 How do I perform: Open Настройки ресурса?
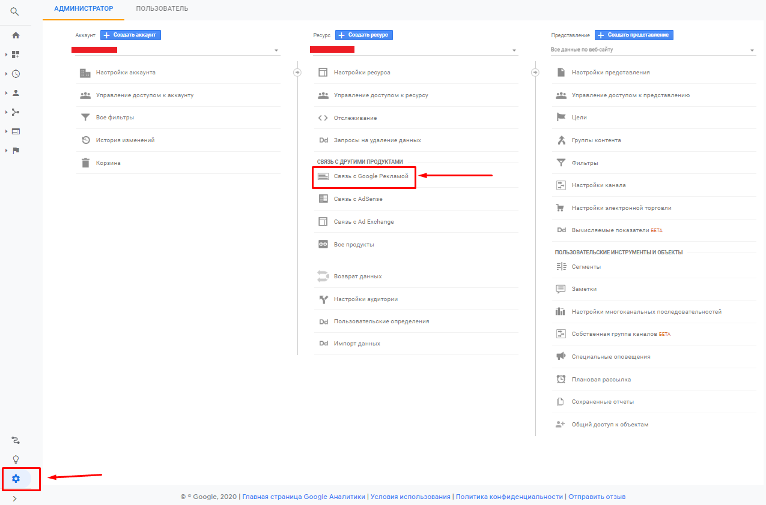(362, 73)
